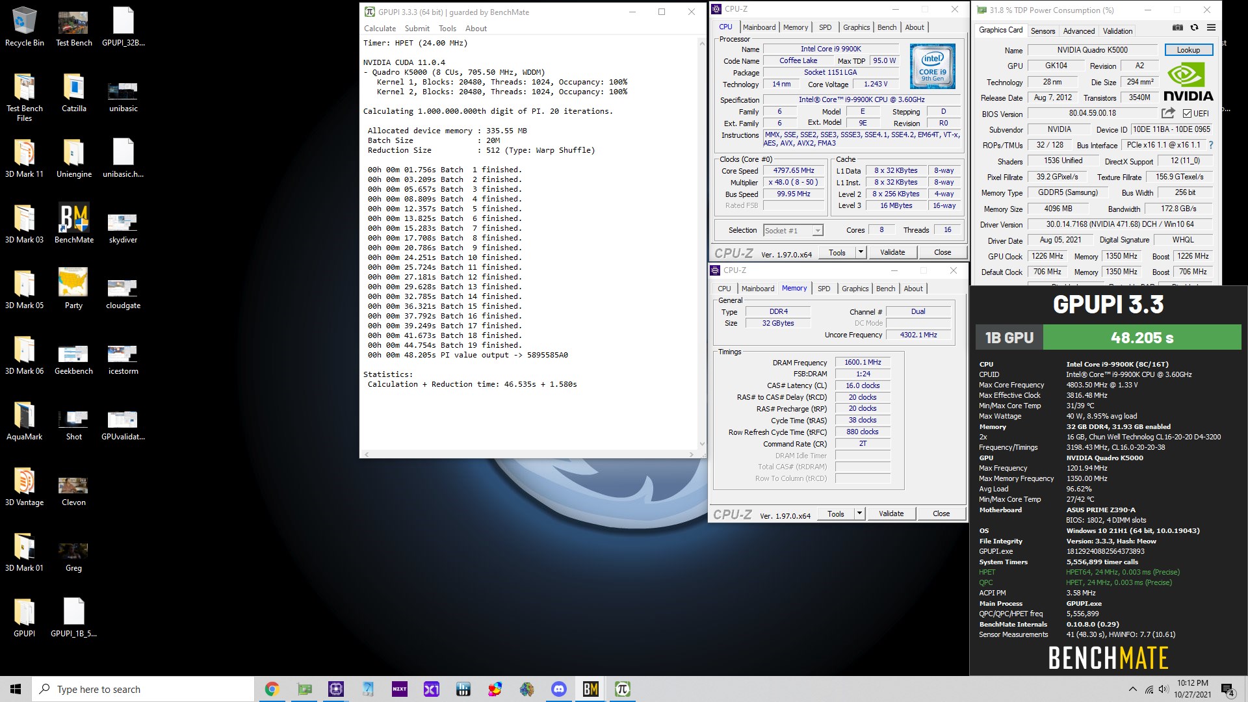Open Bench tab in top CPU-Z window
1248x702 pixels.
(x=887, y=27)
